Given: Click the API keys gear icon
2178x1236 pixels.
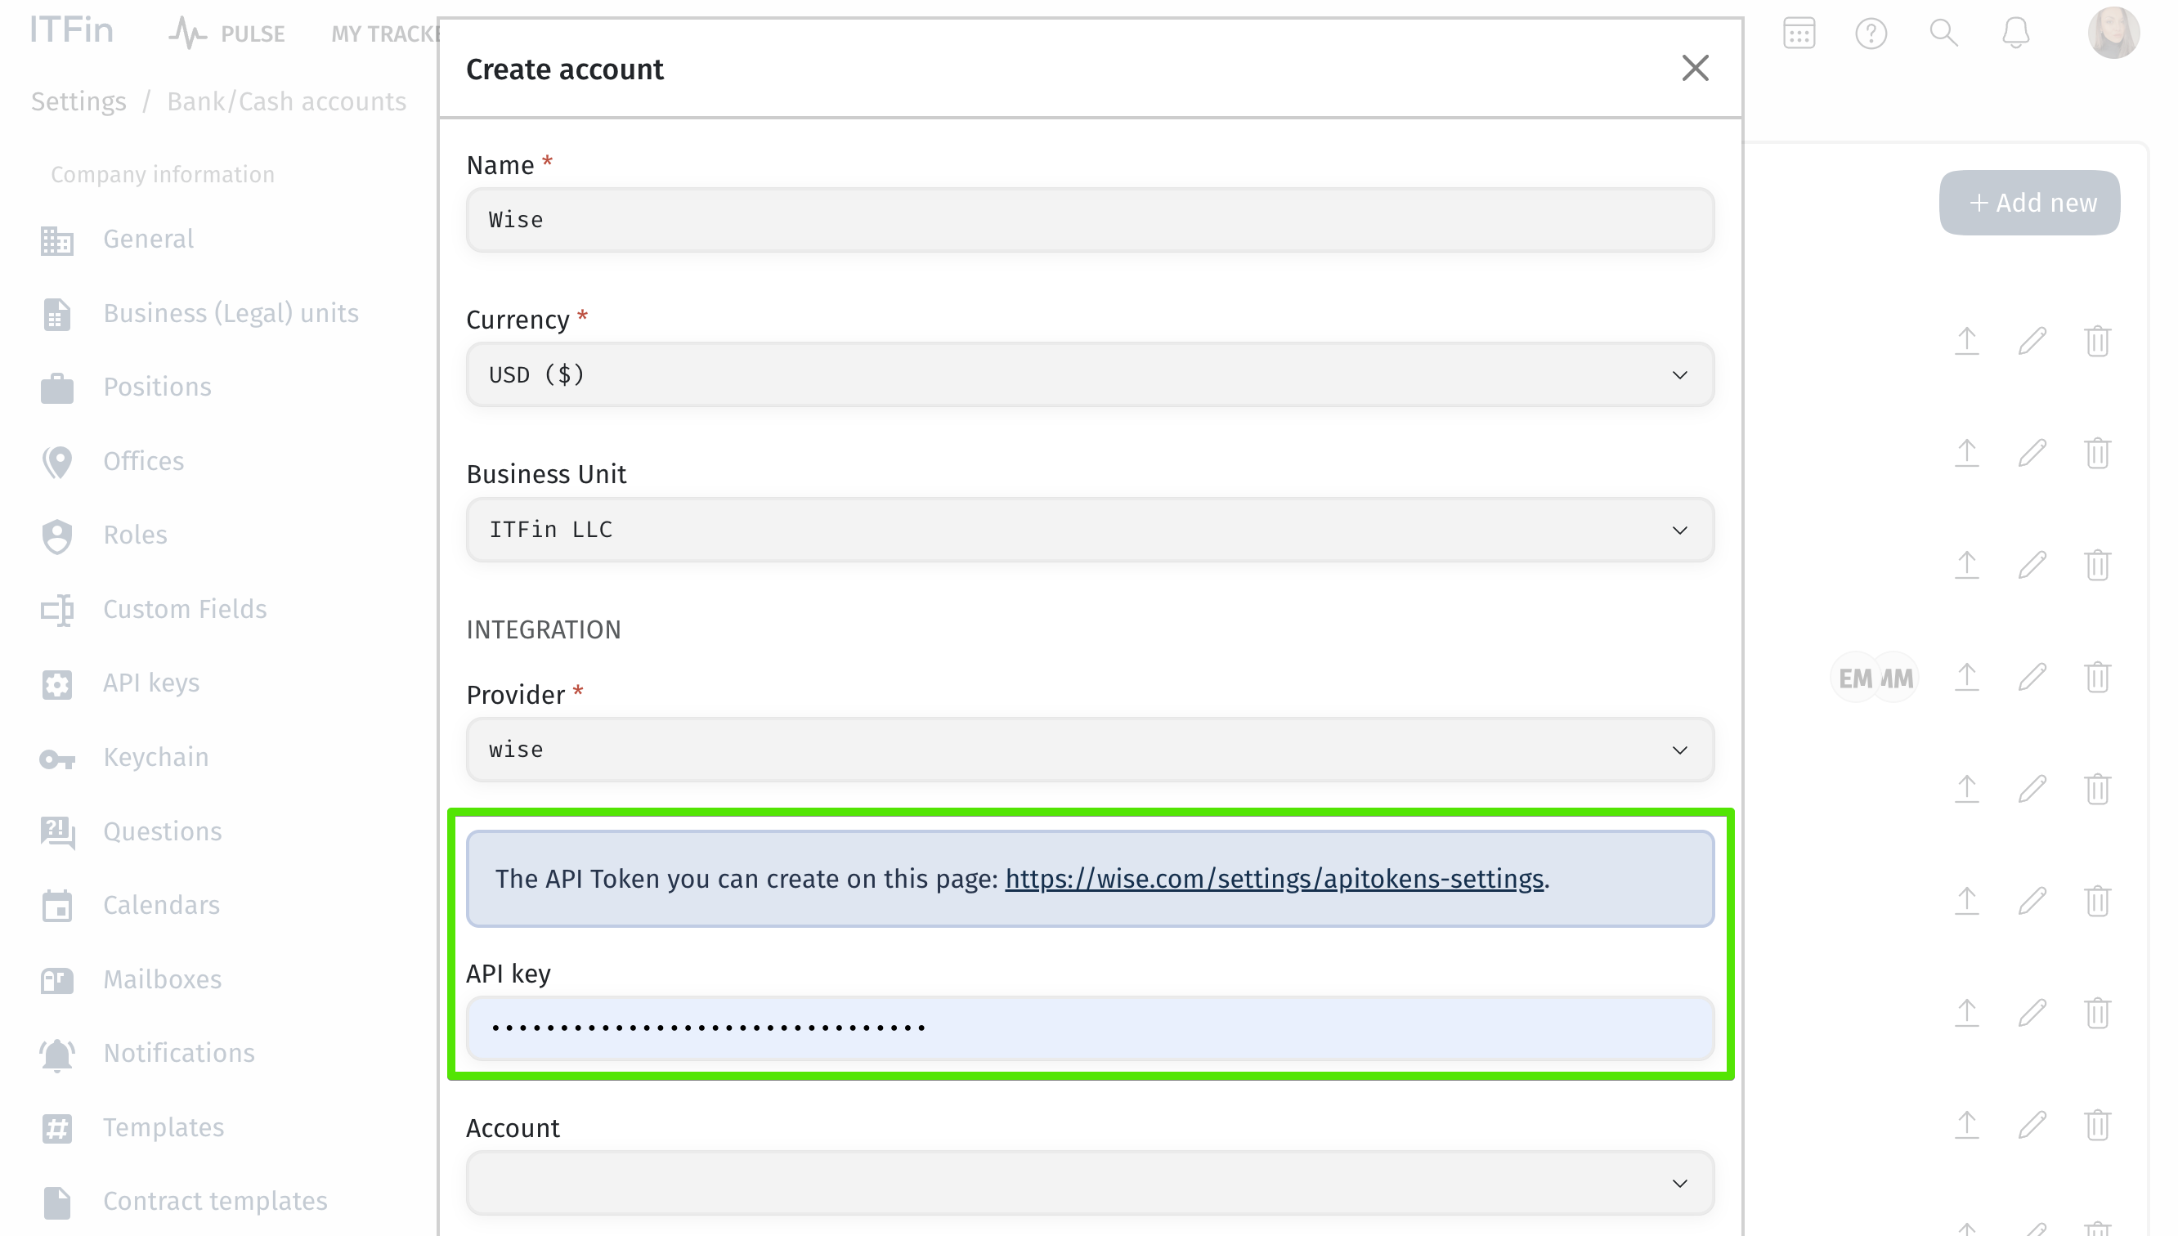Looking at the screenshot, I should point(57,684).
